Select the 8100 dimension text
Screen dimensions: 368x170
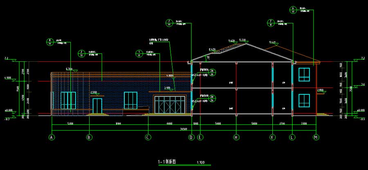[118, 123]
